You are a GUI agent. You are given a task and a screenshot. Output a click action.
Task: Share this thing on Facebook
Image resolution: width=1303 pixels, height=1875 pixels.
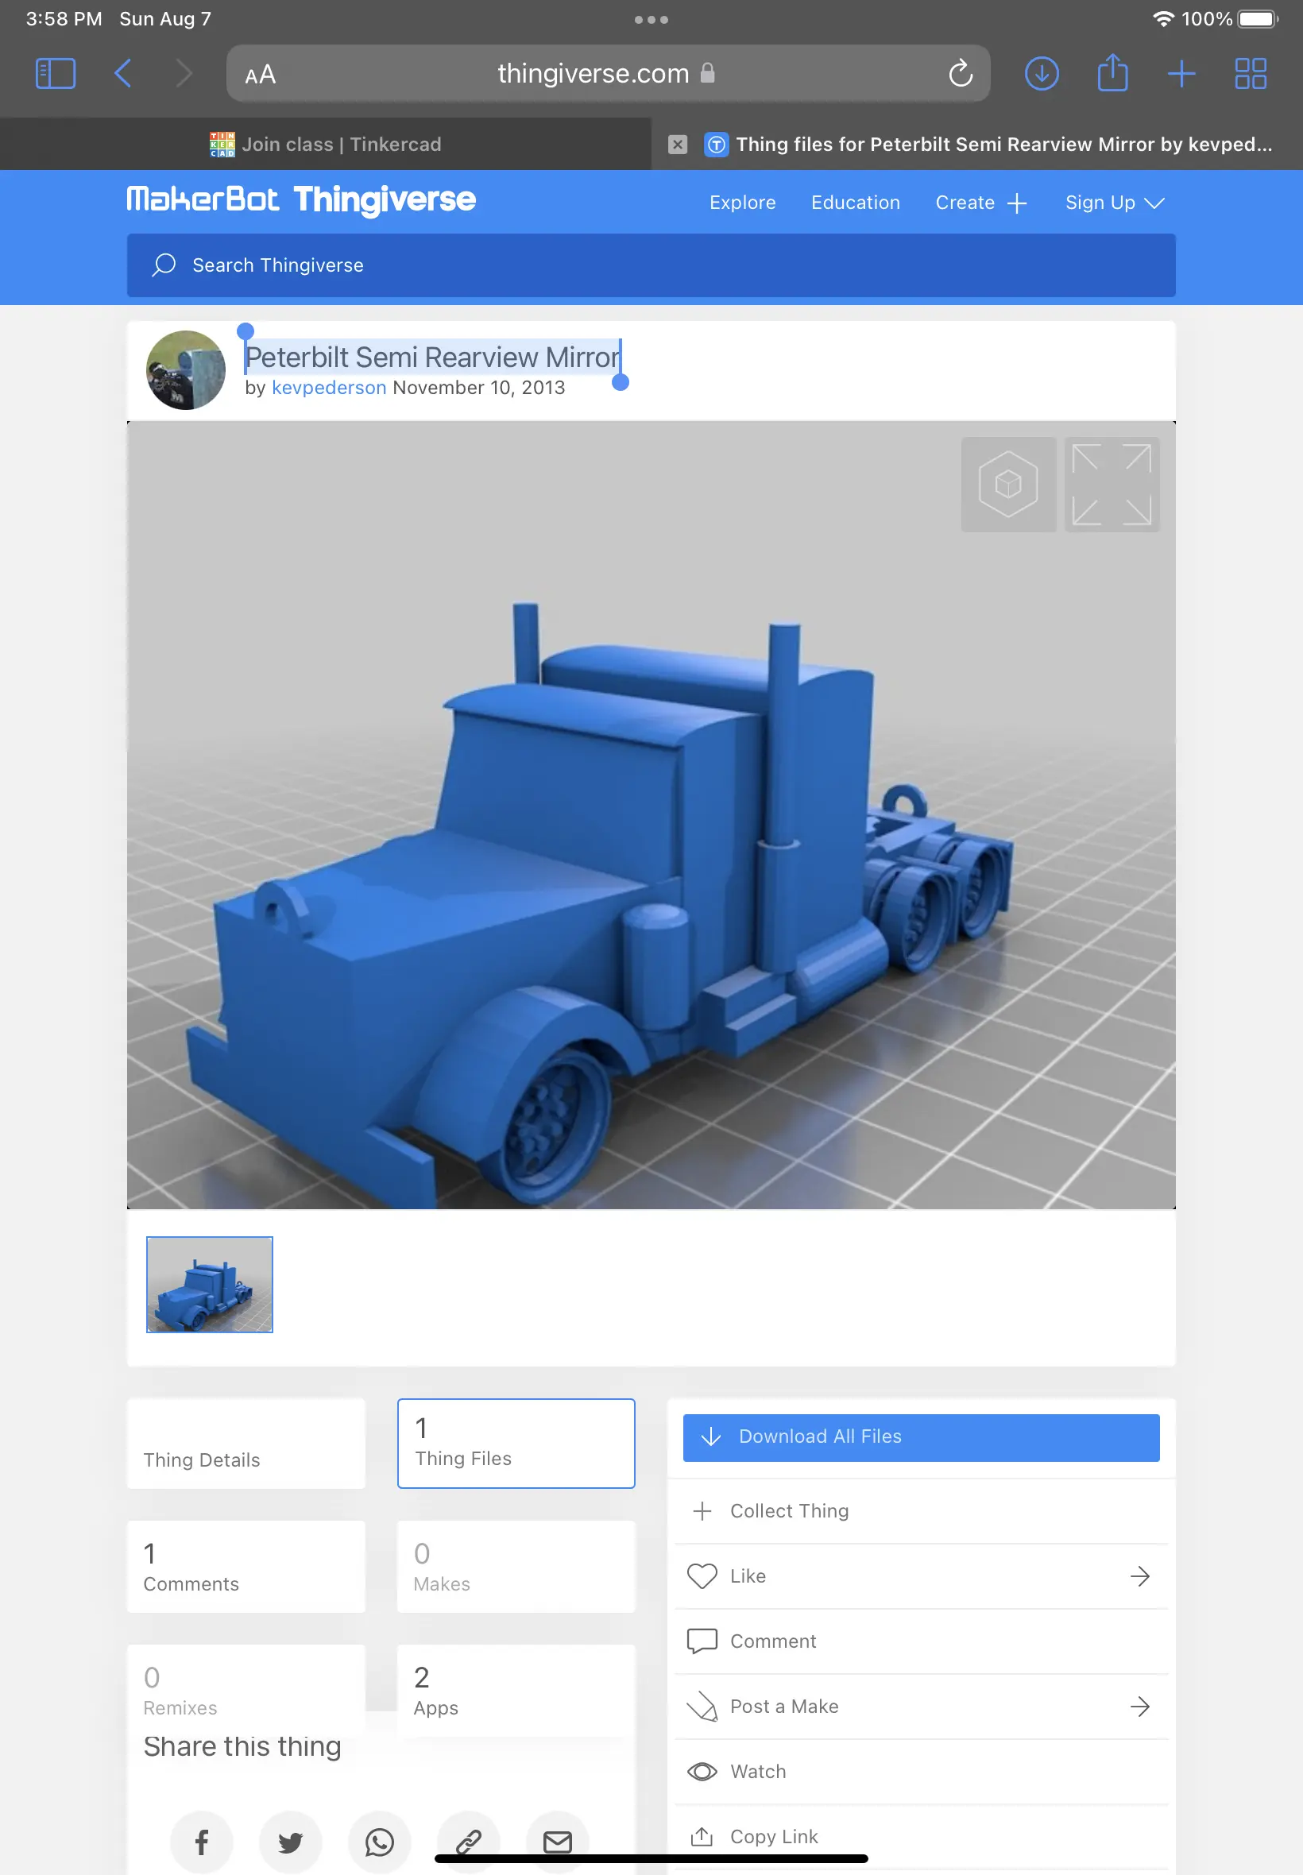202,1842
